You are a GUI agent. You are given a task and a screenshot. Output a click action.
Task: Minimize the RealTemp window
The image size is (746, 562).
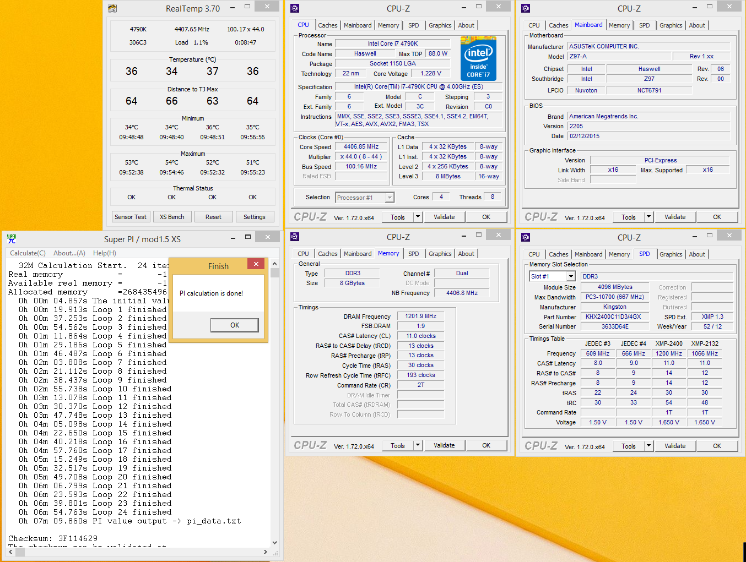click(233, 7)
